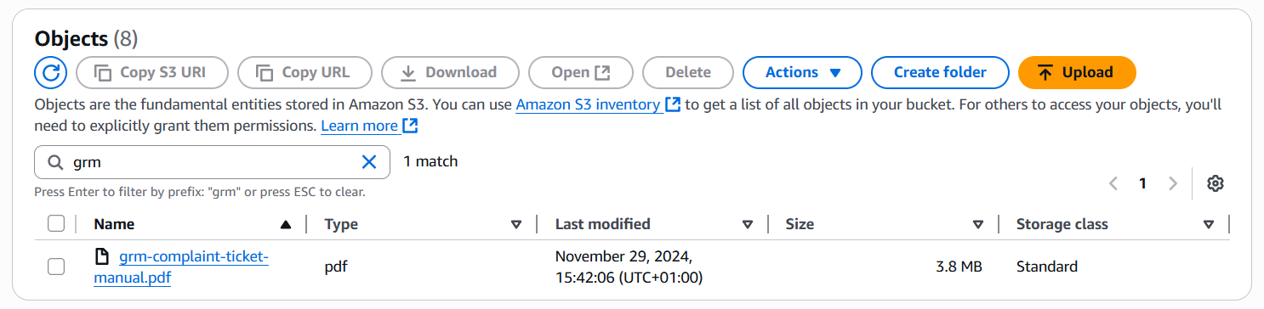Sort by Size column arrow
The width and height of the screenshot is (1264, 309).
coord(978,225)
